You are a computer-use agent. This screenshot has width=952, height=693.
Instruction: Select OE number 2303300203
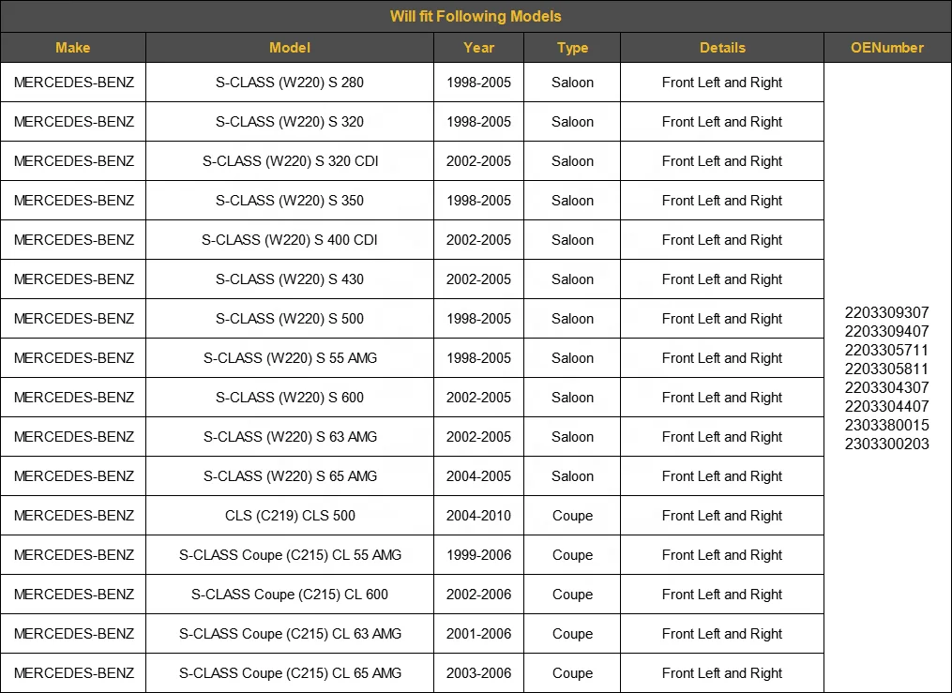point(886,444)
